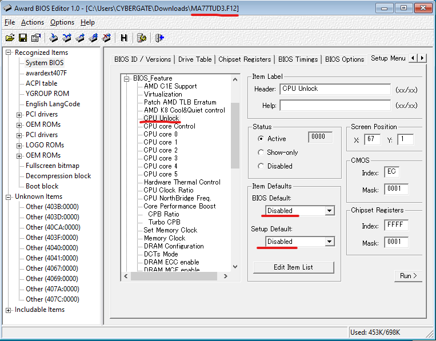Expand the Includable Items tree node
The image size is (436, 341).
pos(9,310)
